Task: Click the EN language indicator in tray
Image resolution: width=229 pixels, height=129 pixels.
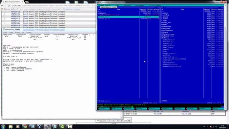Action: [204, 126]
